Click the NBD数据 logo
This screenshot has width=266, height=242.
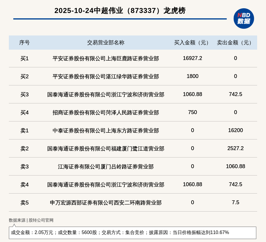point(244,18)
